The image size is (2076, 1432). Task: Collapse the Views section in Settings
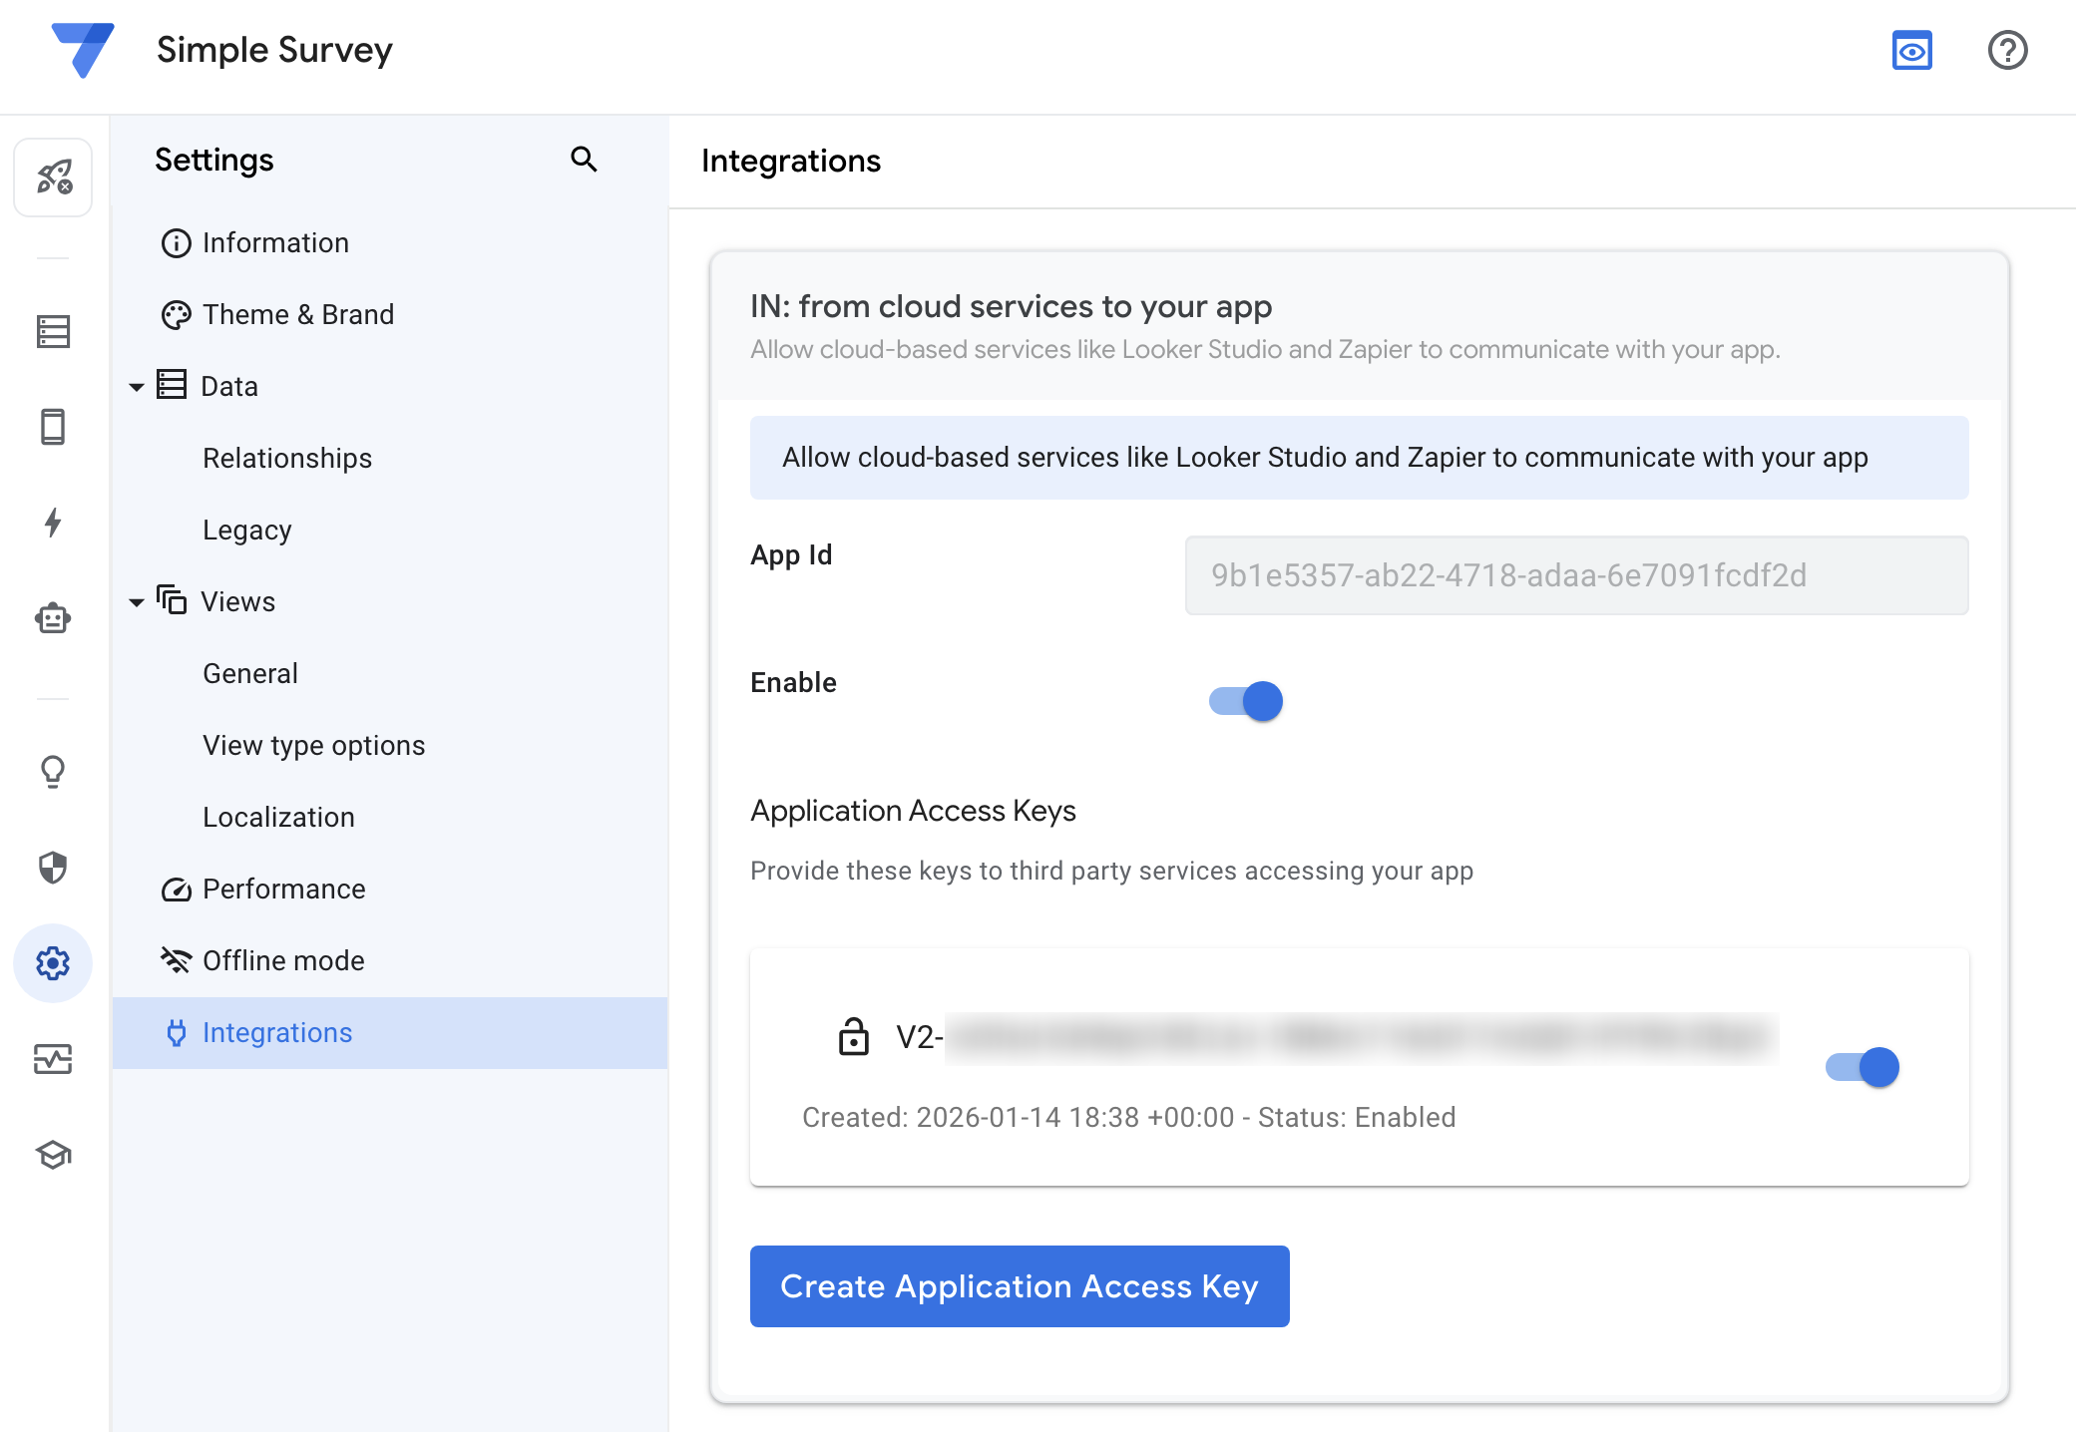[x=137, y=601]
